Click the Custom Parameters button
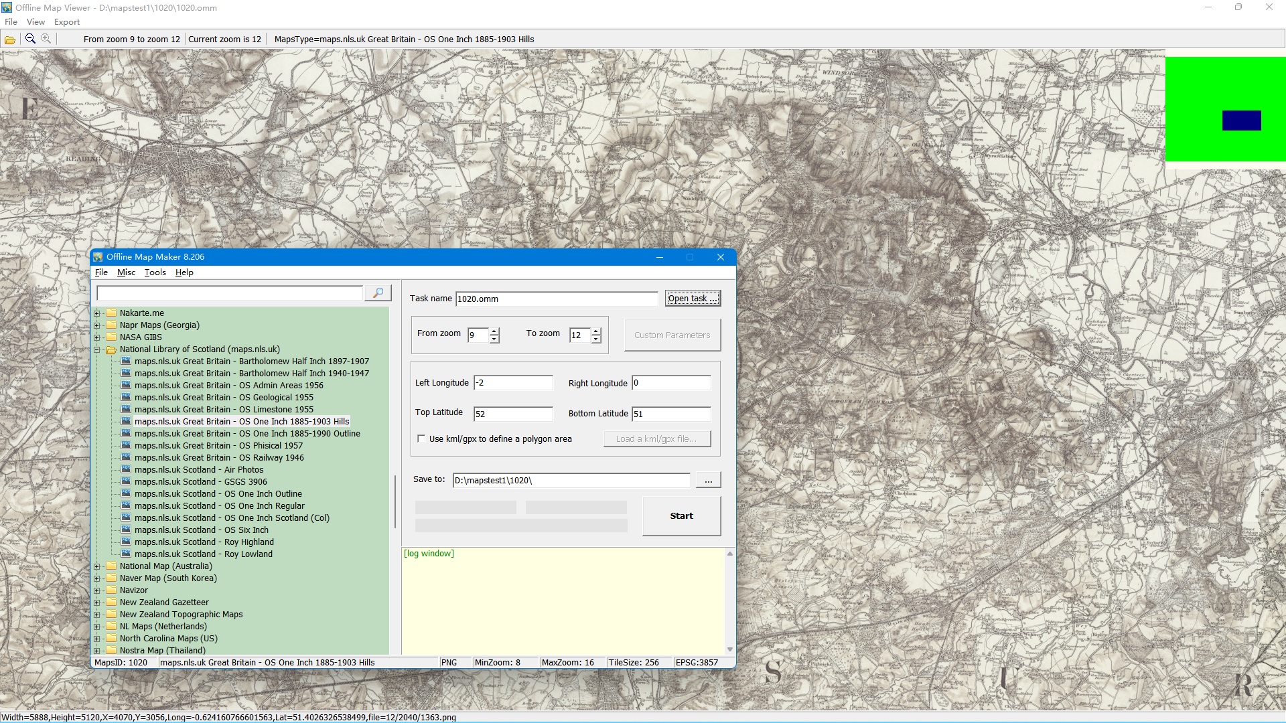The image size is (1286, 723). [x=672, y=335]
